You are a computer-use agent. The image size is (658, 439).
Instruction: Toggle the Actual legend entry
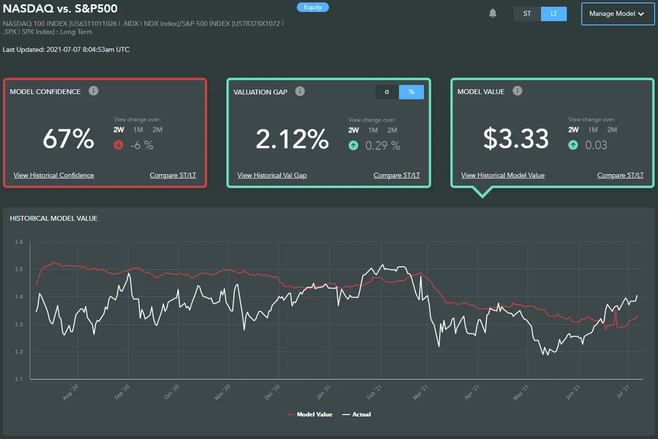pyautogui.click(x=356, y=415)
